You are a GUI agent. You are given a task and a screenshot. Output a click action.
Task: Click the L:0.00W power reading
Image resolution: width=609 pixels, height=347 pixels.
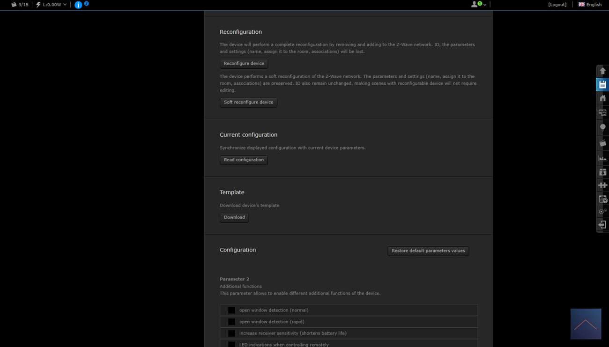pyautogui.click(x=52, y=5)
